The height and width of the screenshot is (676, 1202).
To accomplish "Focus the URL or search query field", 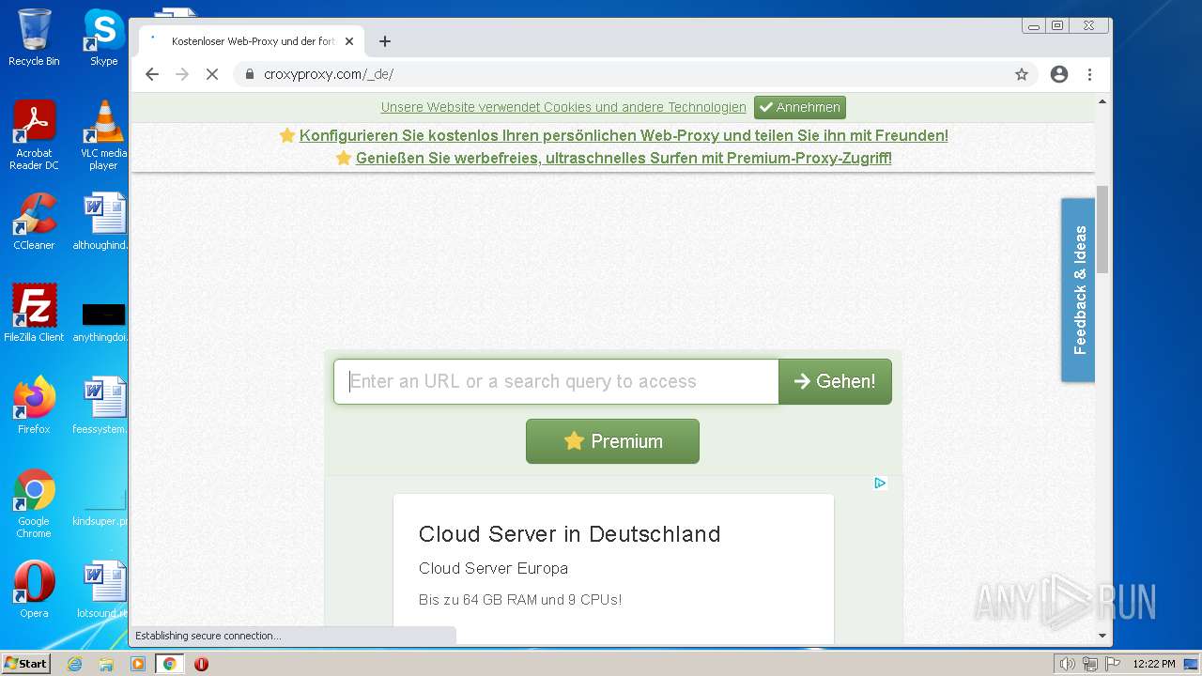I will pos(556,381).
